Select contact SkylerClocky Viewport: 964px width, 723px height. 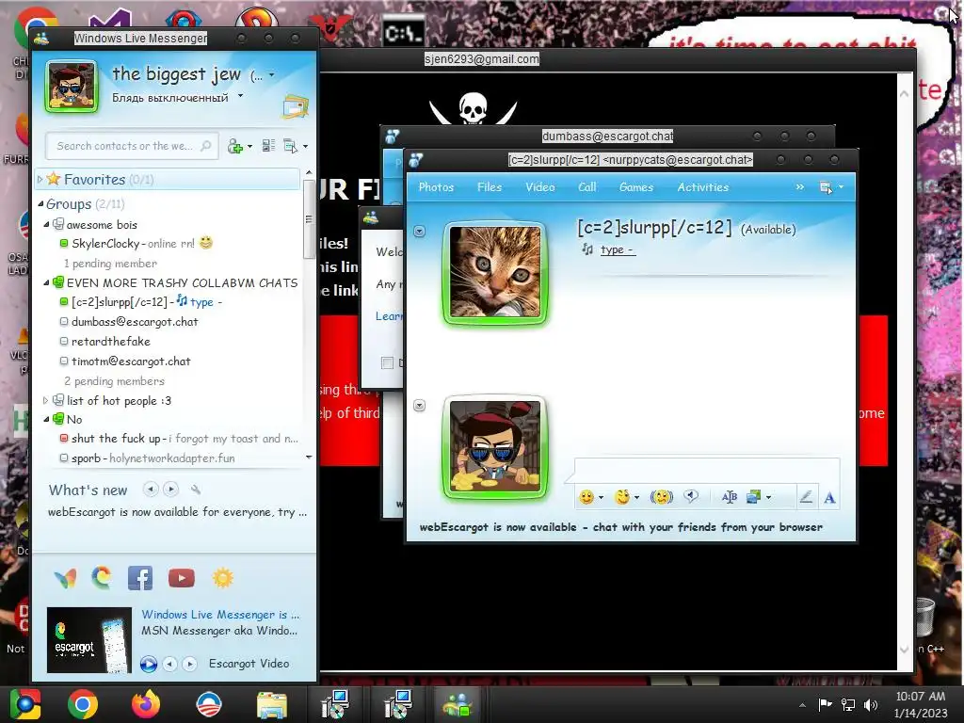coord(105,244)
